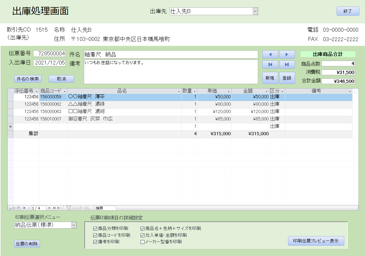Click the 件名 text field

[x=171, y=54]
